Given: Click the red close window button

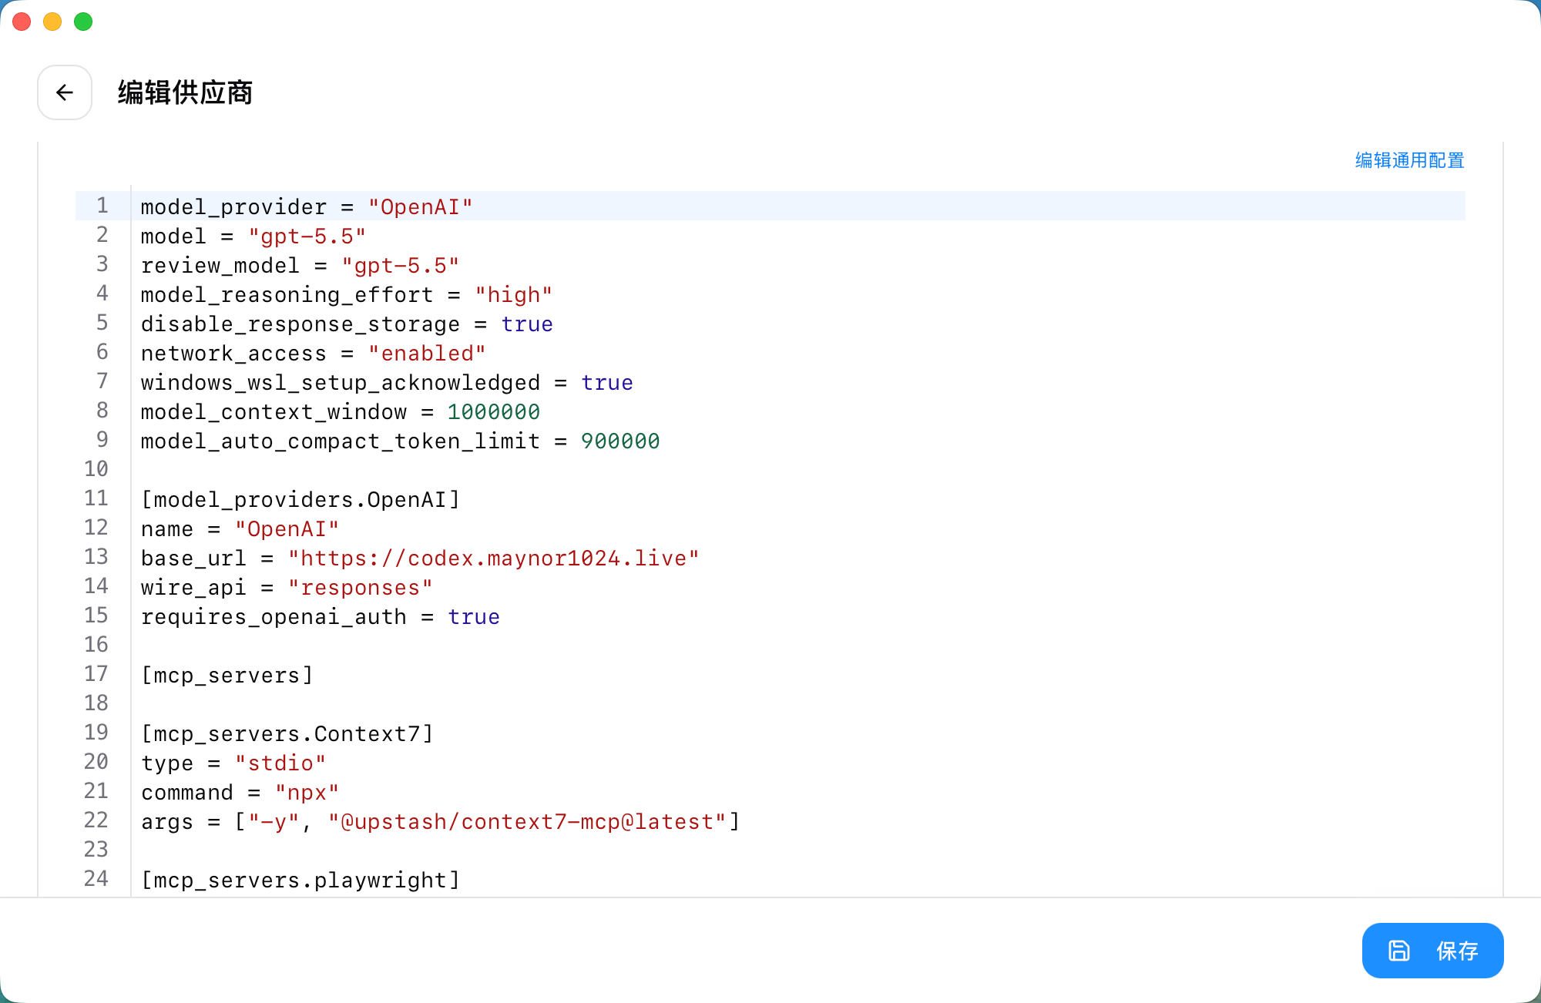Looking at the screenshot, I should point(22,22).
